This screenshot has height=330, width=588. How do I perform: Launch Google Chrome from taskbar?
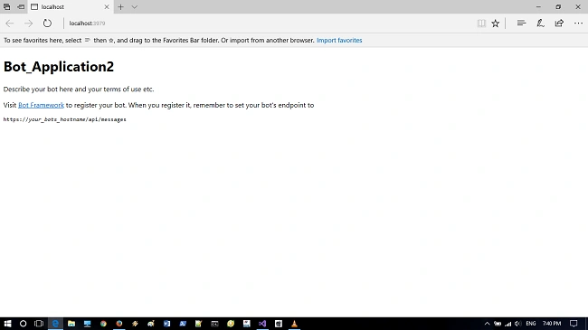coord(103,324)
